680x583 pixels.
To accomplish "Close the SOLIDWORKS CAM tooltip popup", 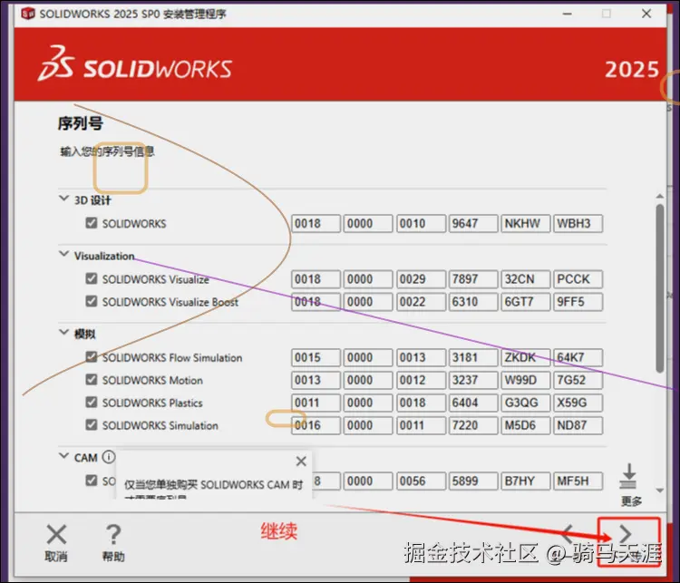I will click(301, 462).
